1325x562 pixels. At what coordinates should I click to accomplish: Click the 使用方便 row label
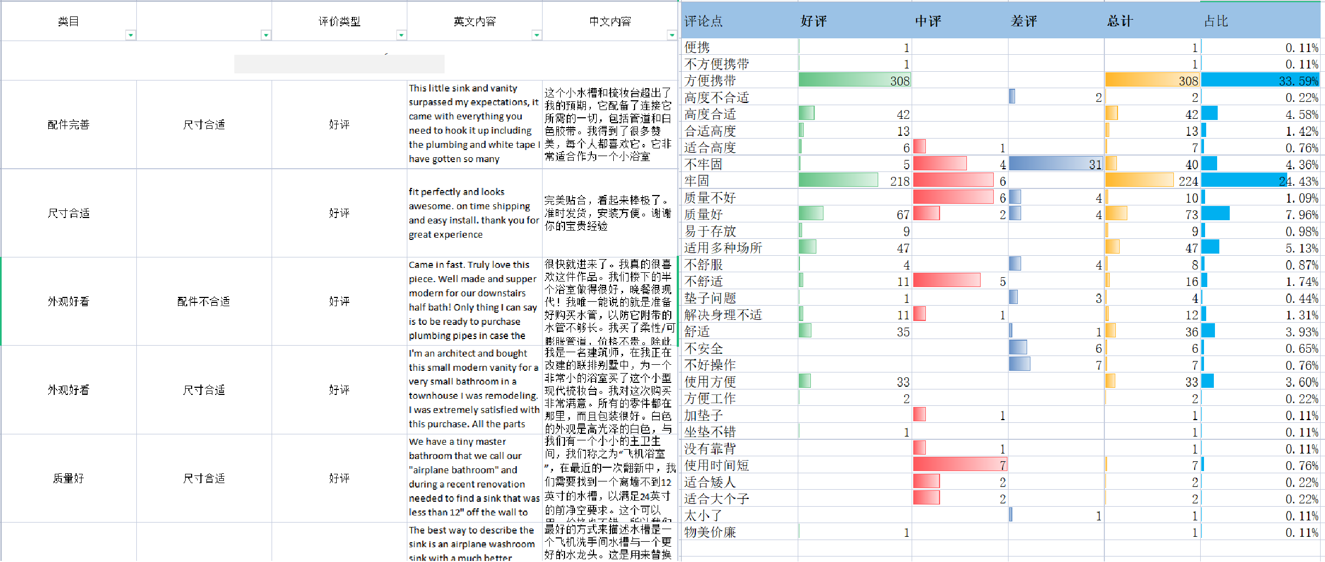[x=710, y=382]
